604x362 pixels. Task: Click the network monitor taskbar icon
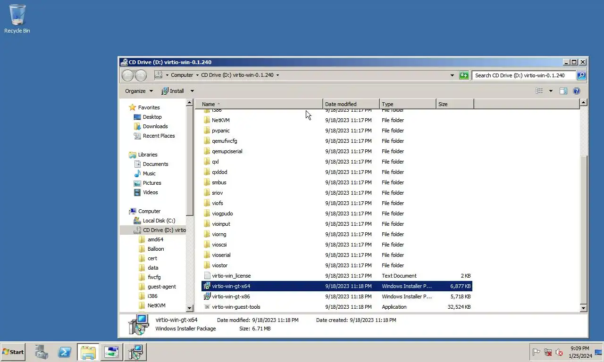click(x=112, y=352)
